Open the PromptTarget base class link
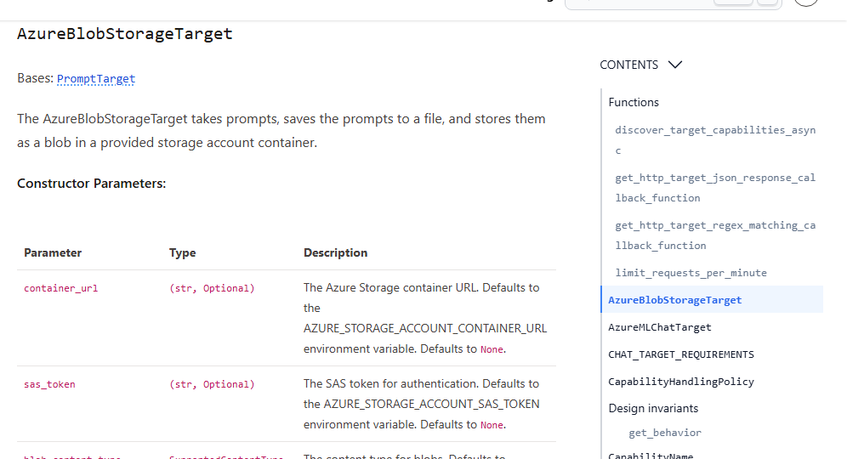847x459 pixels. [95, 79]
